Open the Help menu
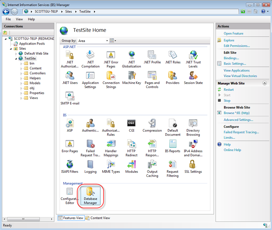The width and height of the screenshot is (272, 230). 32,19
